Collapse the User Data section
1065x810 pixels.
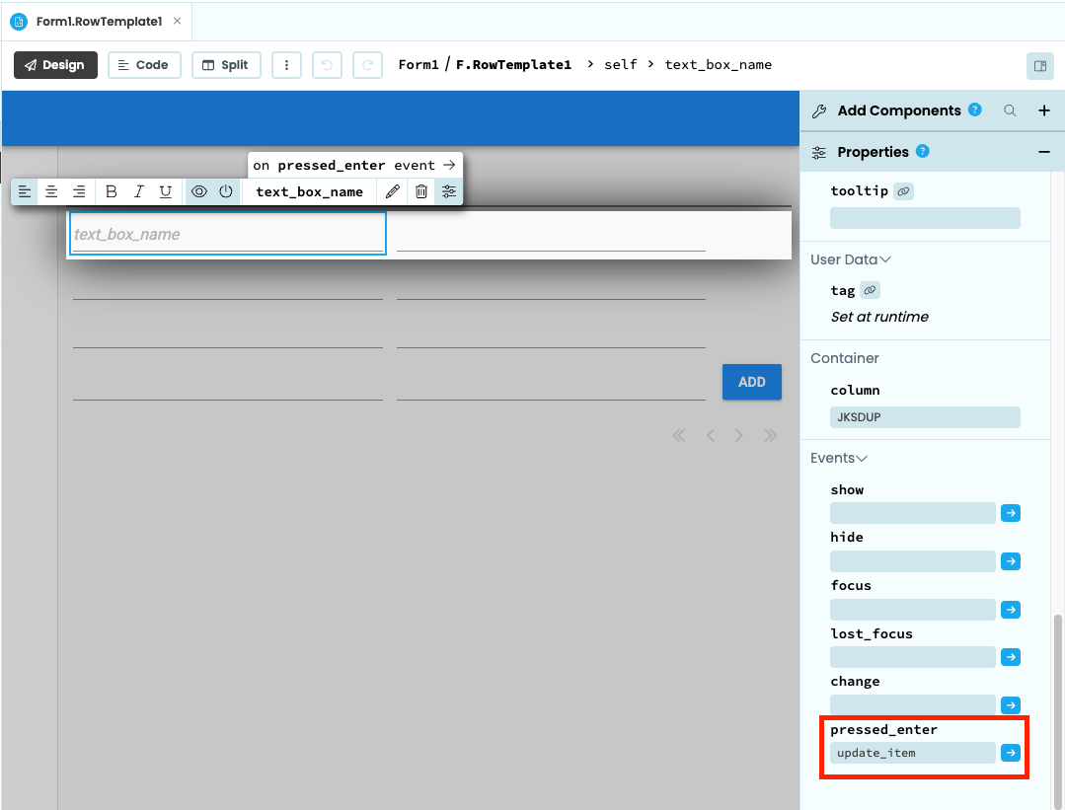pos(851,259)
